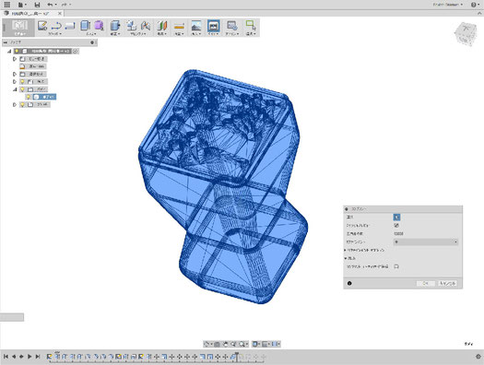Select the Orbit navigation tool
Screen dimensions: 484x365
click(207, 344)
